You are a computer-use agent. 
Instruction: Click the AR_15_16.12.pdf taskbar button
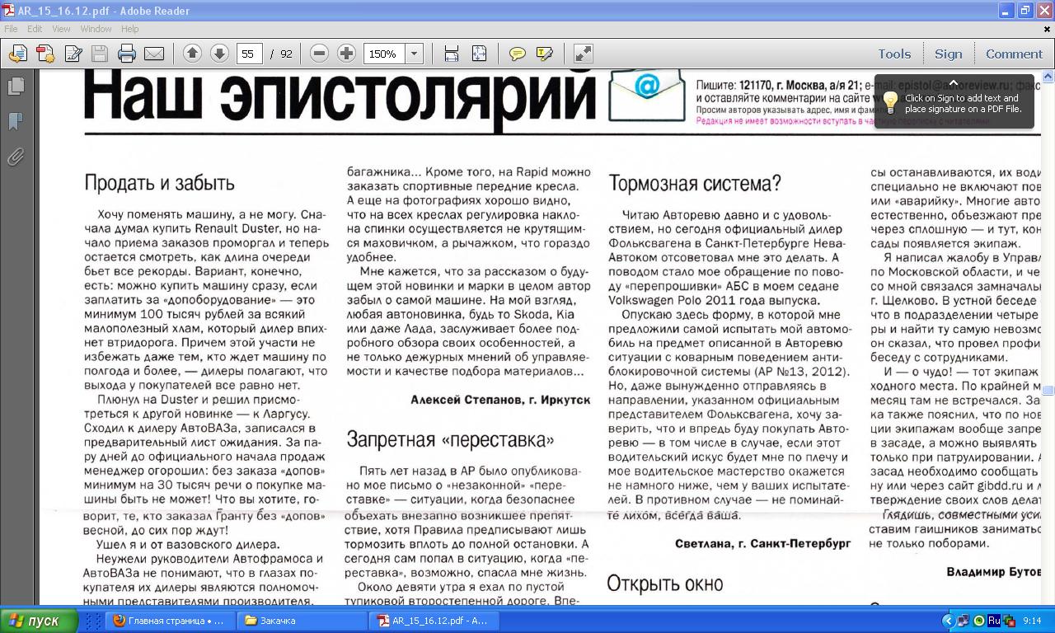(x=434, y=621)
